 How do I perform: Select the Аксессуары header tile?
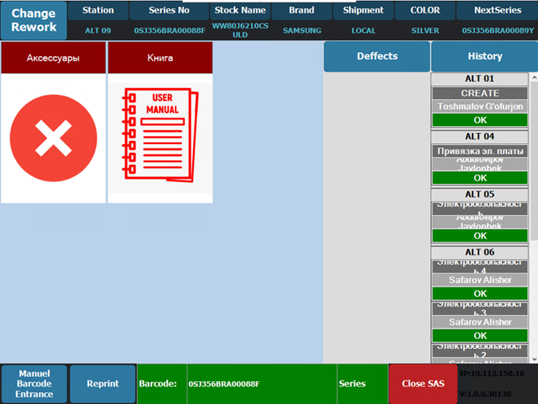click(53, 58)
